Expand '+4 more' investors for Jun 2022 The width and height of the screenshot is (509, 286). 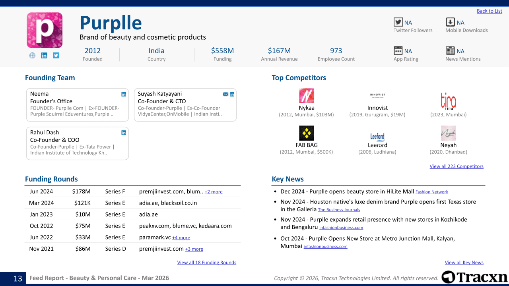[181, 238]
